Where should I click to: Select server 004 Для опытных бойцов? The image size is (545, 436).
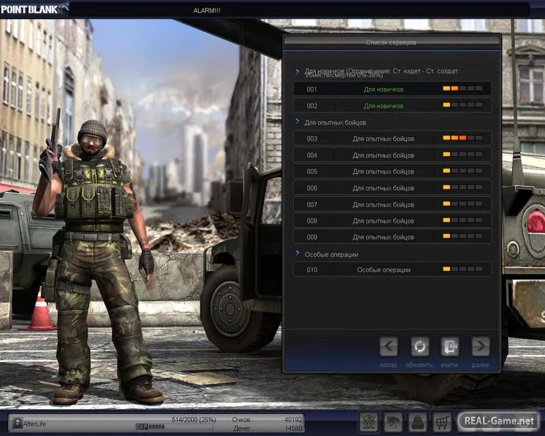[392, 155]
